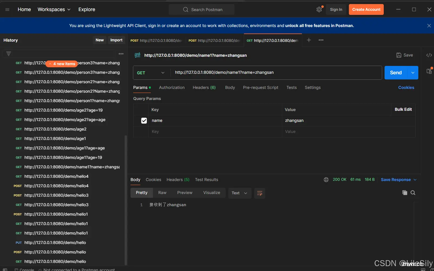Click the request URL input field
434x271 pixels.
(x=276, y=72)
